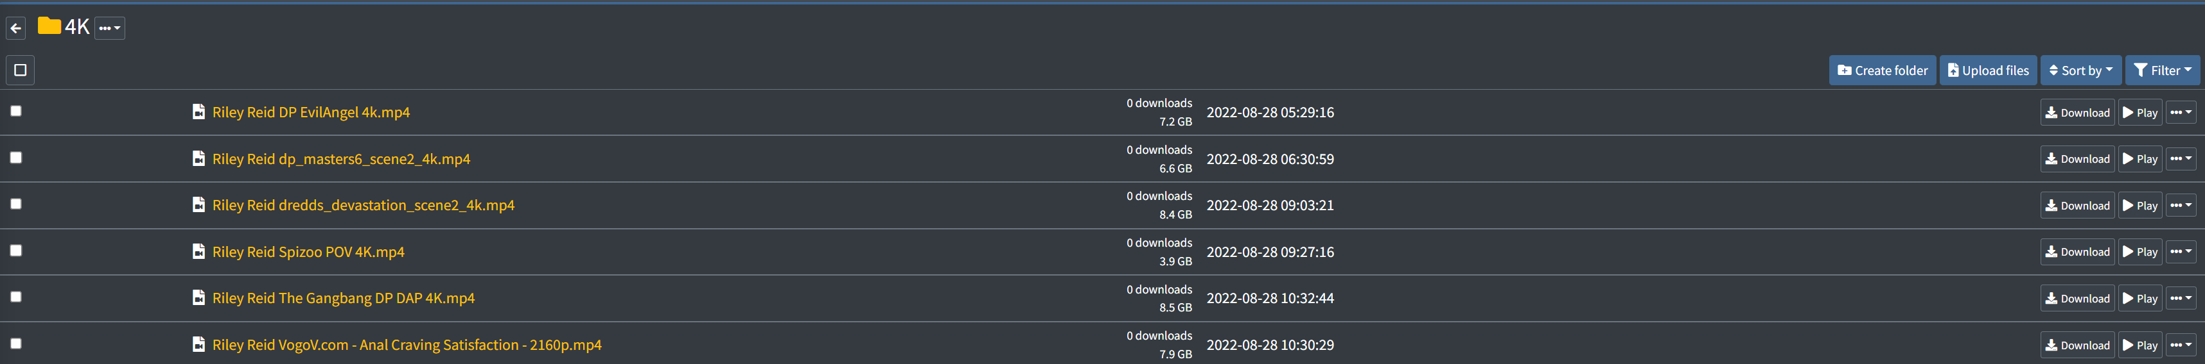Tick the checkbox for the 2160p.mp4 file
2205x364 pixels.
coord(16,343)
